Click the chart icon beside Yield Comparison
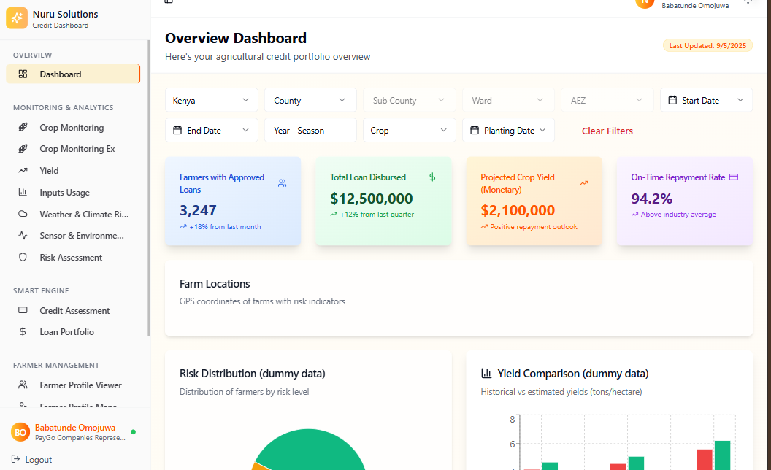Screen dimensions: 771x470 [x=486, y=374]
